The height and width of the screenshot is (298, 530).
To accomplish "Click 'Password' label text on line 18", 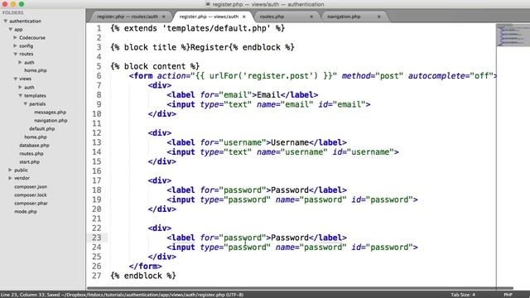I will (290, 190).
